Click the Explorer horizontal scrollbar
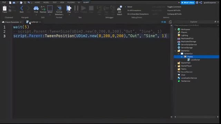This screenshot has height=124, width=221. [x=196, y=117]
